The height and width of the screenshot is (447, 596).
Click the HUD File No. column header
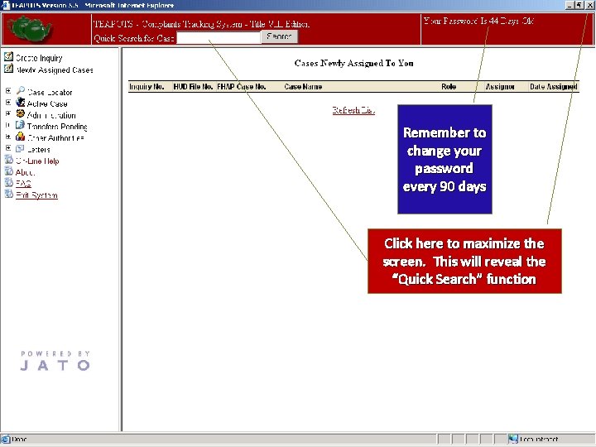click(x=193, y=87)
